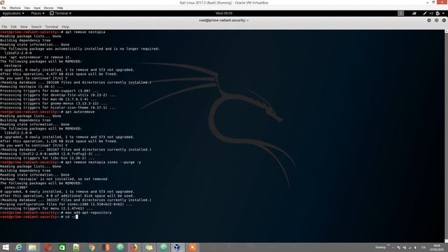Open VirtualBox Machine menu

15,8
